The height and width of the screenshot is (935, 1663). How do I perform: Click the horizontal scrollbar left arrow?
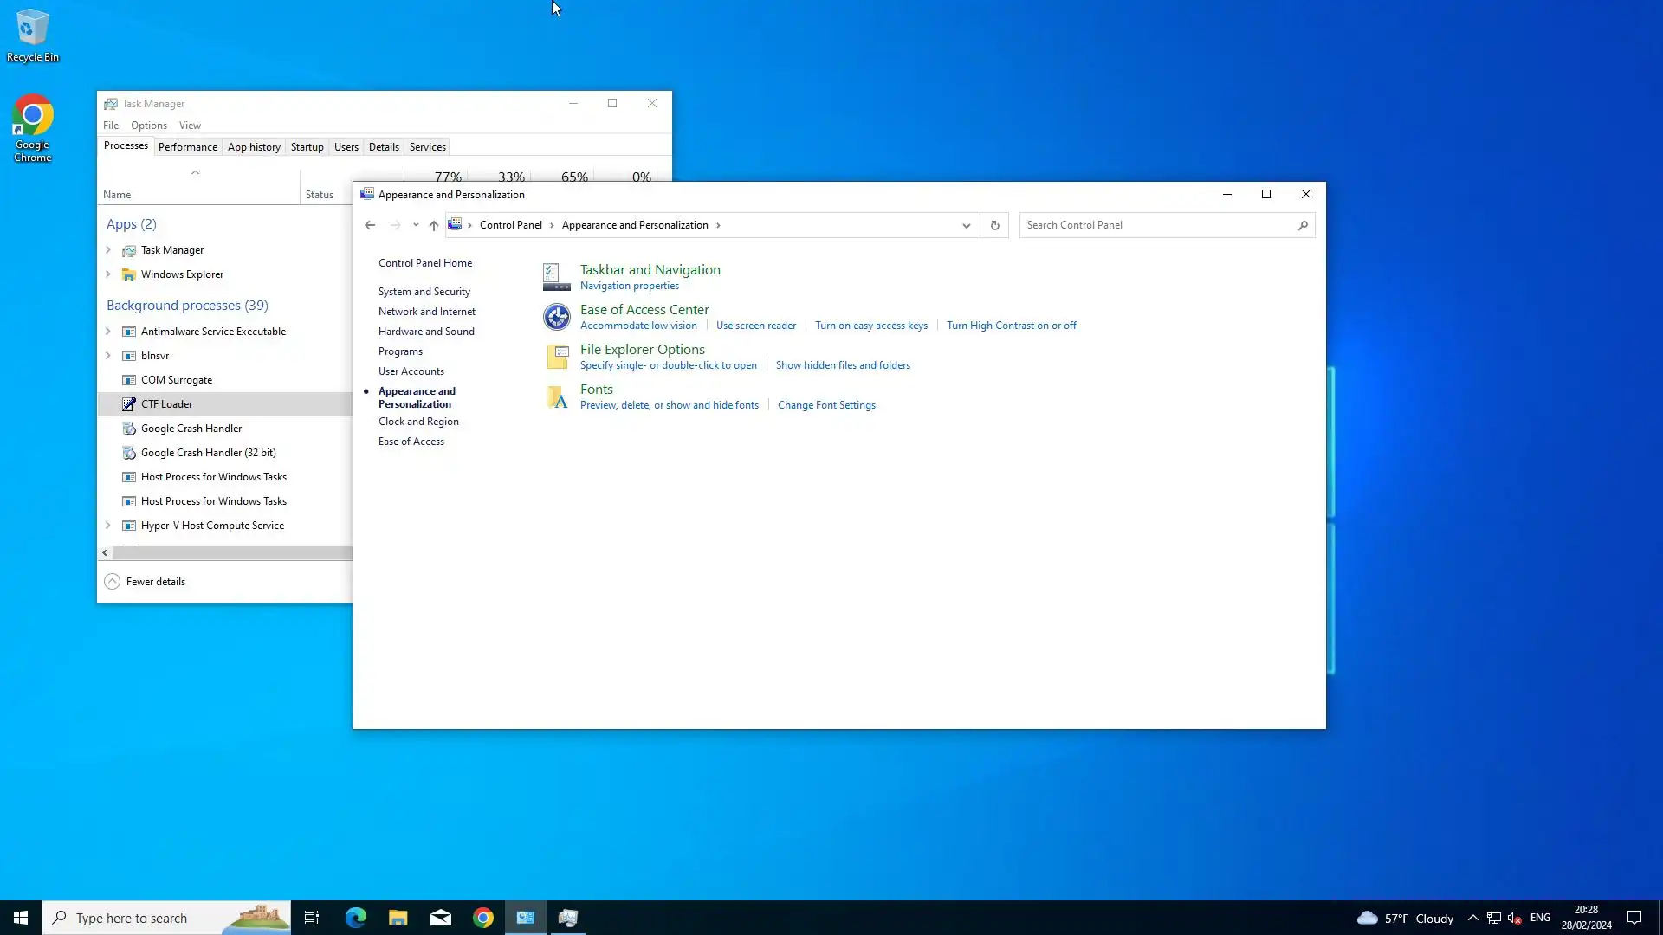(106, 553)
